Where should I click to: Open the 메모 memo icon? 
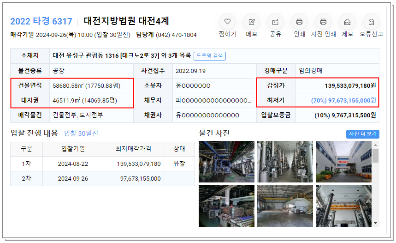point(252,22)
